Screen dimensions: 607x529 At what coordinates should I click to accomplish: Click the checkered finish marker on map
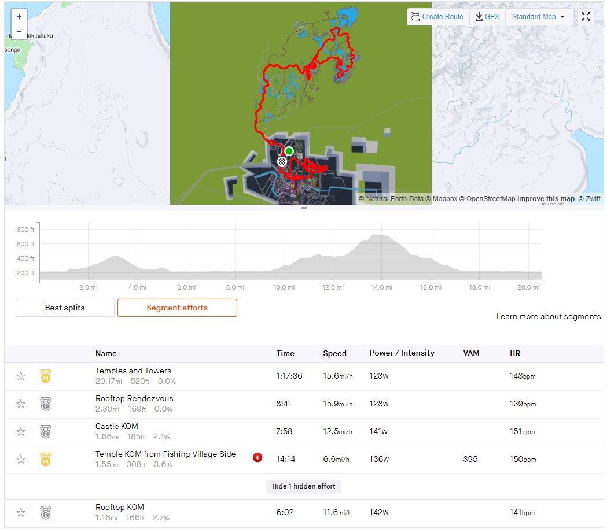click(282, 162)
